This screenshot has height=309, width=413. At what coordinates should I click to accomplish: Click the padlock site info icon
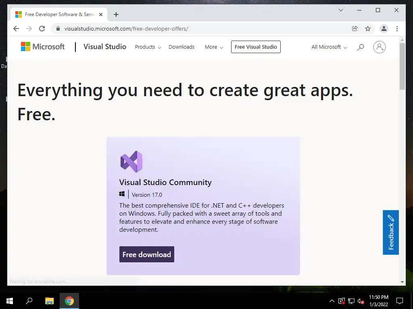pyautogui.click(x=58, y=29)
